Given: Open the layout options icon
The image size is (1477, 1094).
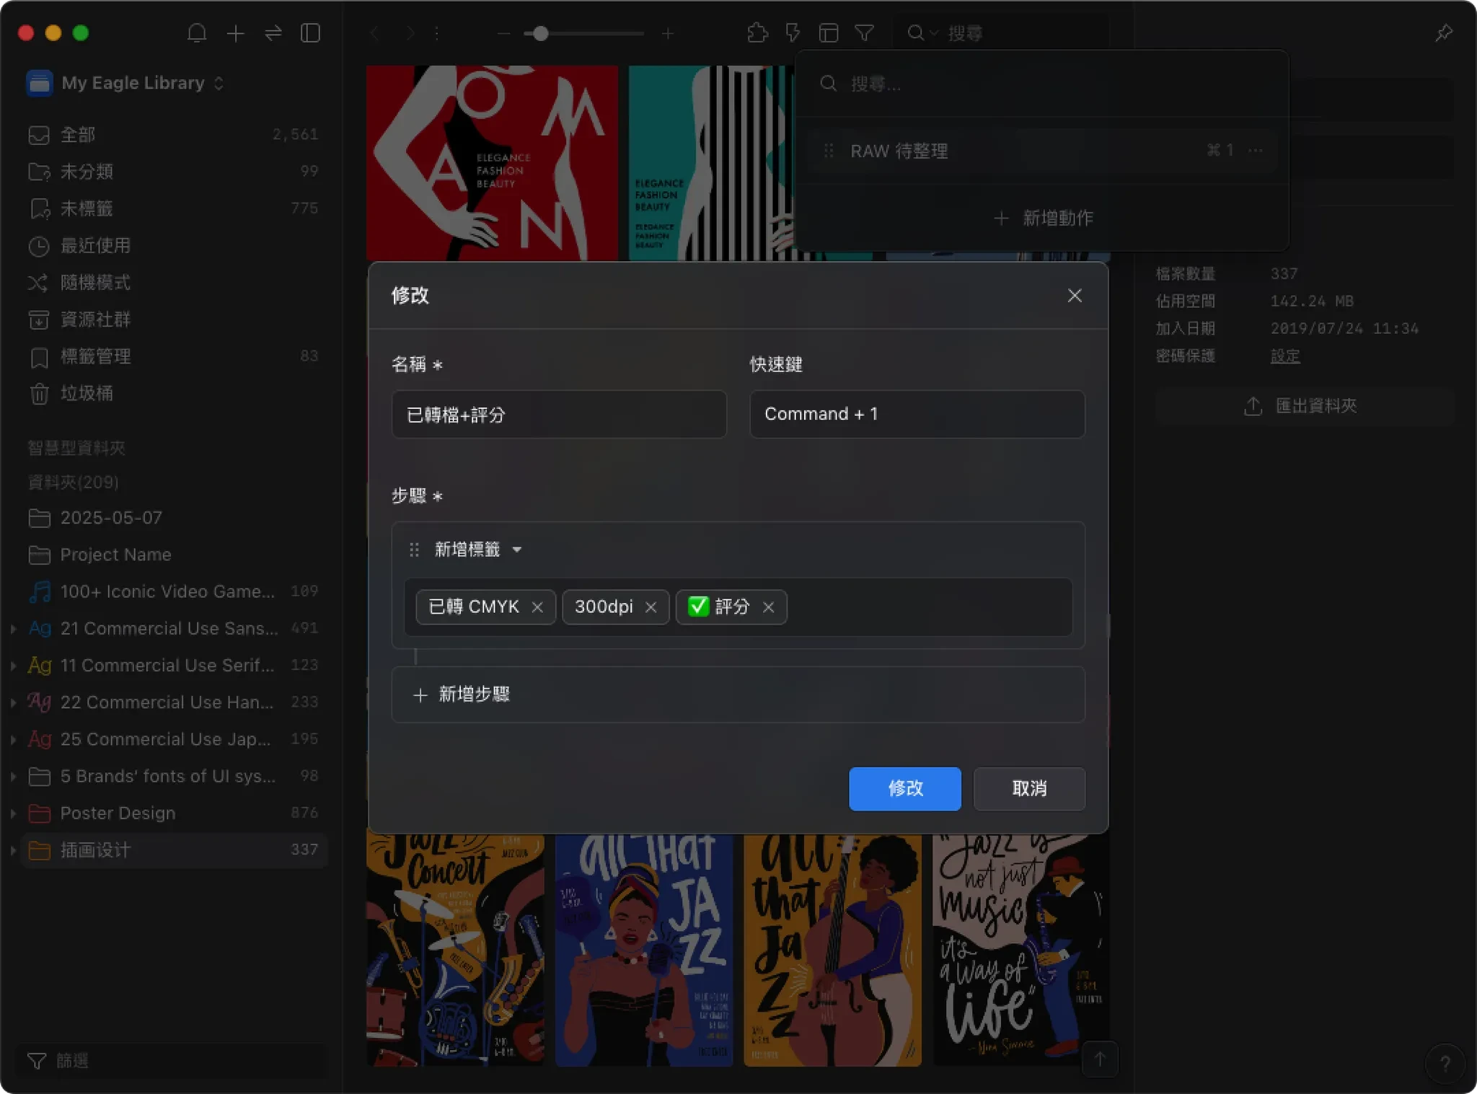Looking at the screenshot, I should [x=829, y=32].
